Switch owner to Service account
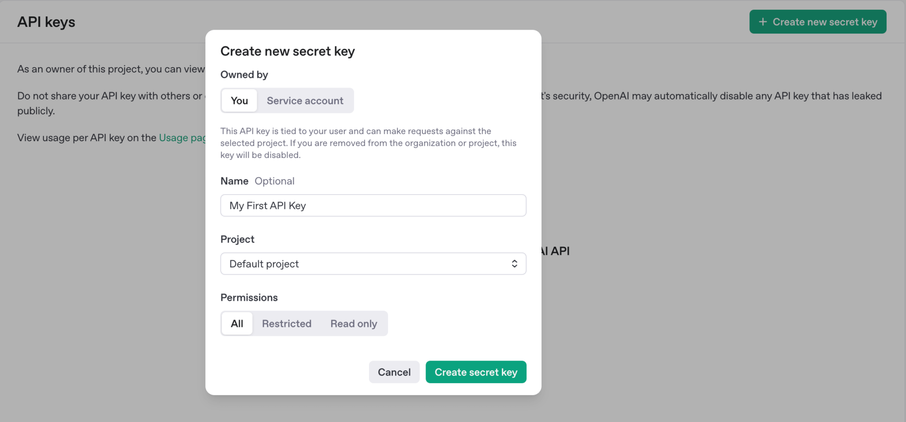Viewport: 906px width, 422px height. (x=305, y=101)
